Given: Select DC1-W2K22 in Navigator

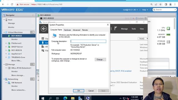Looking at the screenshot, I should pyautogui.click(x=17, y=36).
